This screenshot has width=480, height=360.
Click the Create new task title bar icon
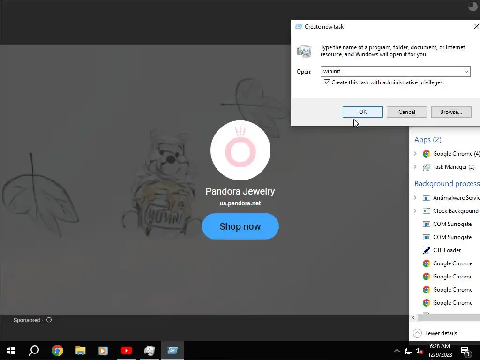click(x=299, y=27)
